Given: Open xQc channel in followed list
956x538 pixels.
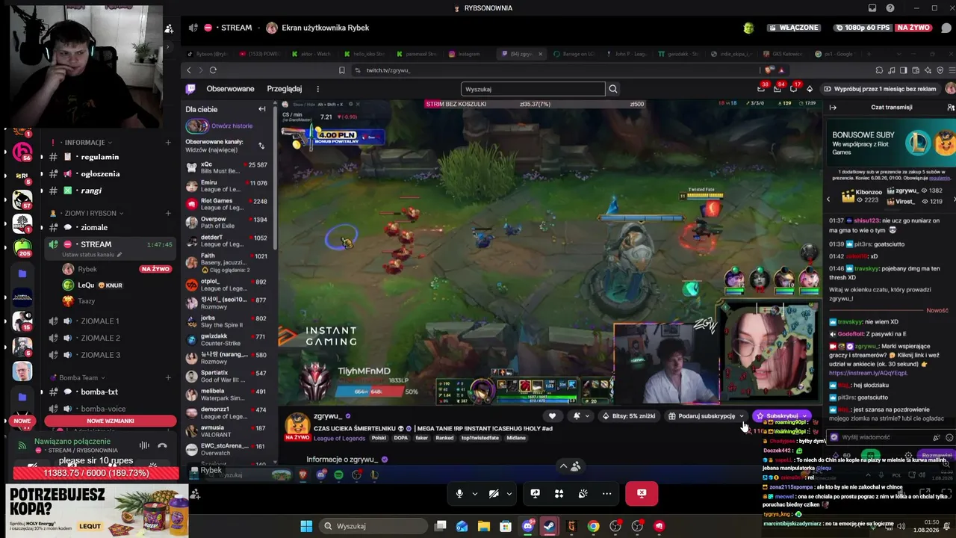Looking at the screenshot, I should tap(227, 167).
